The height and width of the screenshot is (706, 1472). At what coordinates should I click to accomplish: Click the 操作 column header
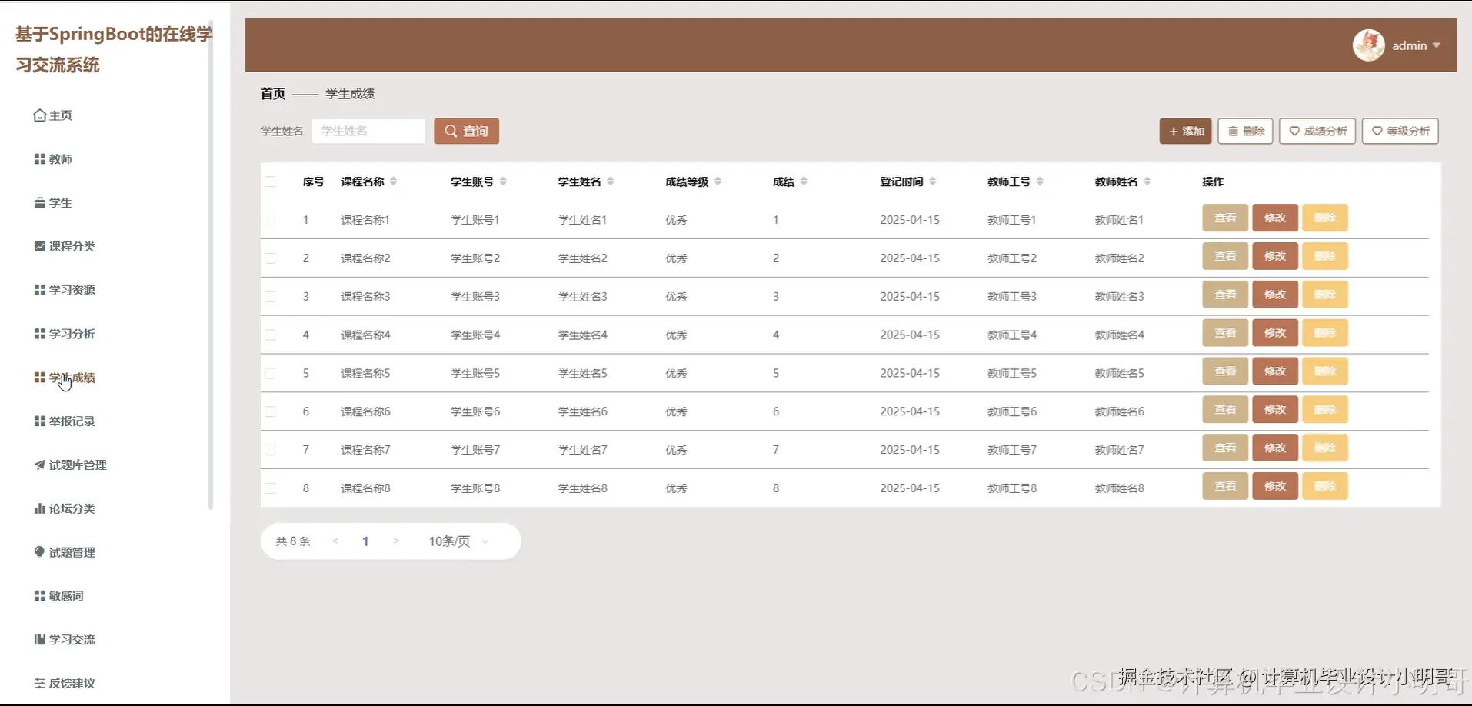pos(1213,181)
